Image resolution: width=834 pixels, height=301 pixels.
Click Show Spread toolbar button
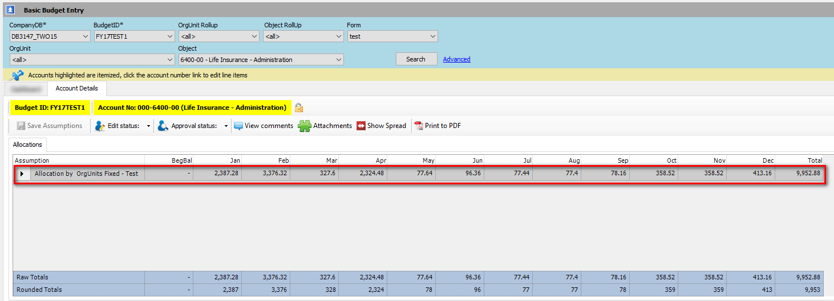pyautogui.click(x=381, y=126)
